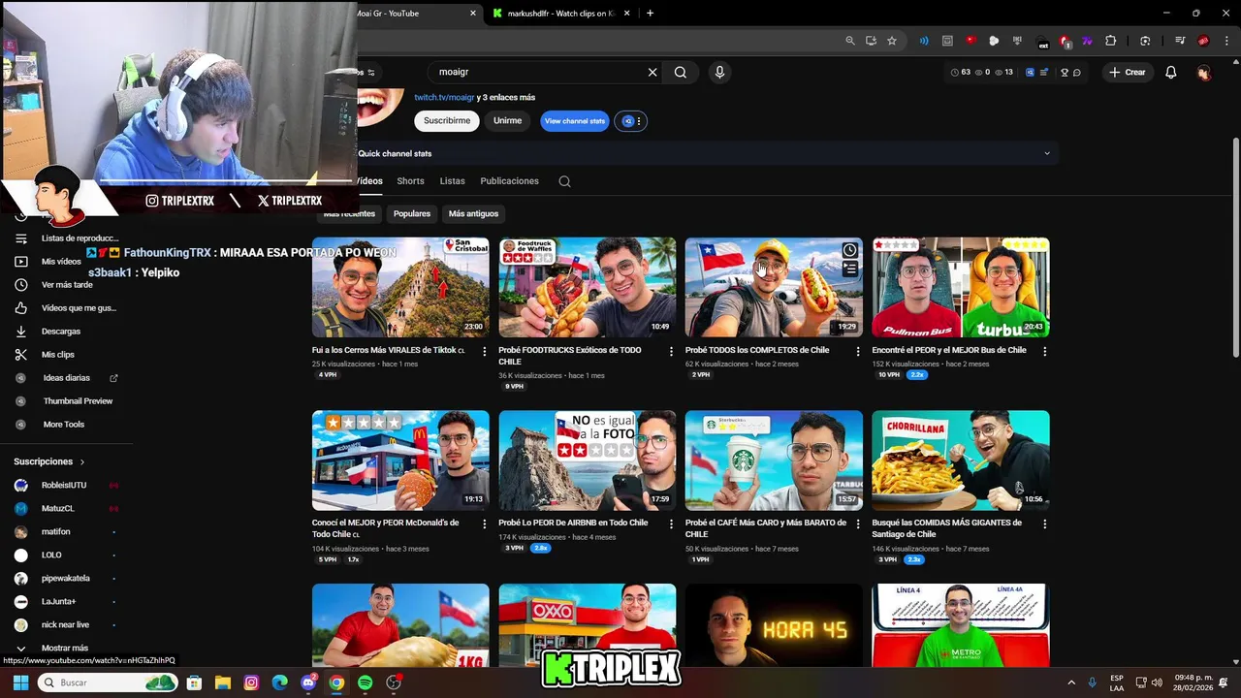Open Instagram from the taskbar
1241x698 pixels.
point(251,682)
